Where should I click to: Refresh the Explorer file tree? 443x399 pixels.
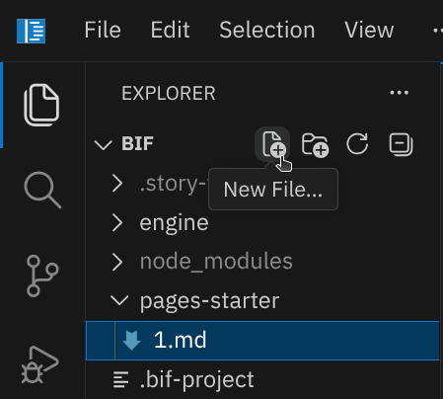tap(357, 144)
